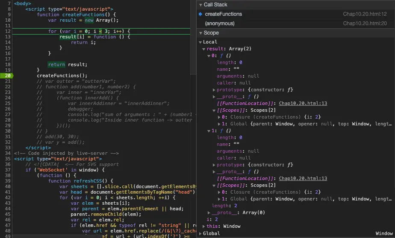Open second Chap10.20.html:13 function location link
Viewport: 395px width, 238px height.
click(x=303, y=178)
